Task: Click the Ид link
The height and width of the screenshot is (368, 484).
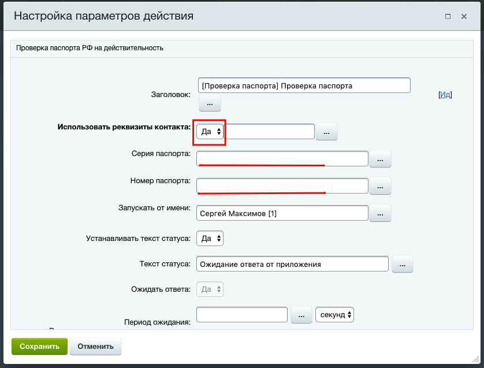Action: pyautogui.click(x=445, y=95)
